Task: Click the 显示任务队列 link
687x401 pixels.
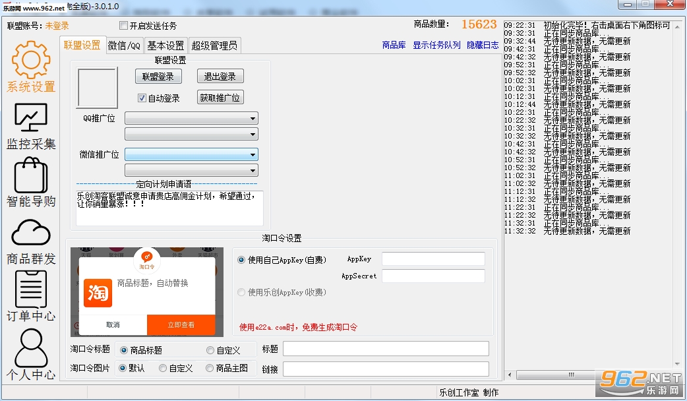Action: click(x=436, y=45)
